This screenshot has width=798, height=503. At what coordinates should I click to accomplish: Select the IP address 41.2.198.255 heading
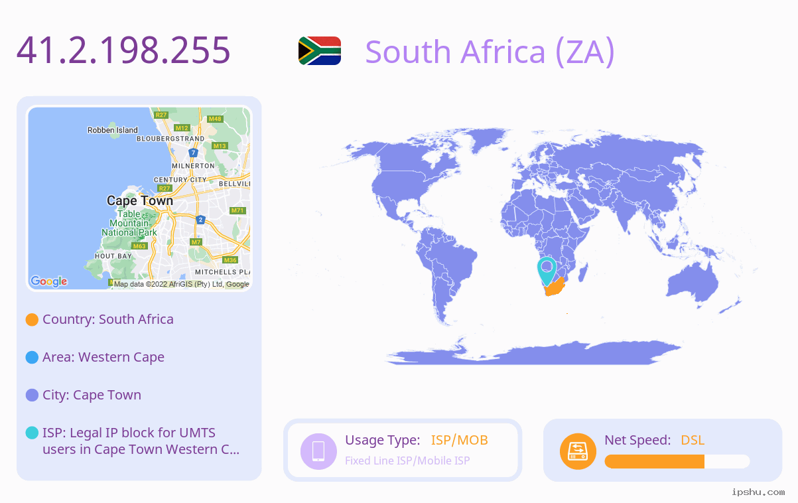coord(123,50)
